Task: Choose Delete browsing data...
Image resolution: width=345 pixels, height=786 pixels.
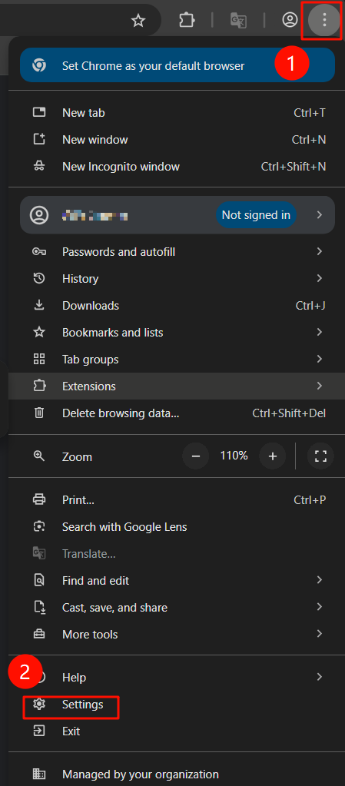Action: 177,413
